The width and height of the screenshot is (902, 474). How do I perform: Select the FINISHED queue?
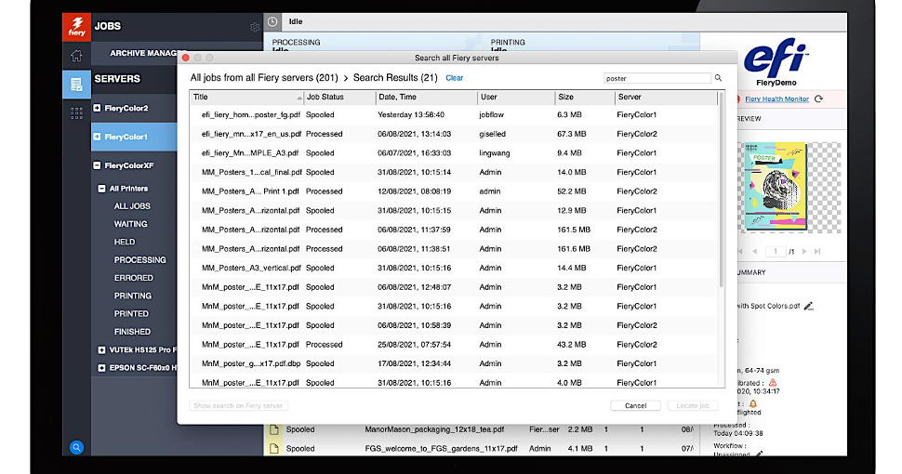pyautogui.click(x=132, y=332)
